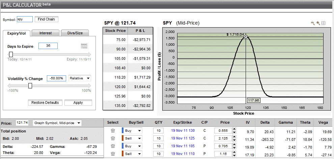Increase price of the 130 call
Screen dimensions: 334x159
[234, 129]
